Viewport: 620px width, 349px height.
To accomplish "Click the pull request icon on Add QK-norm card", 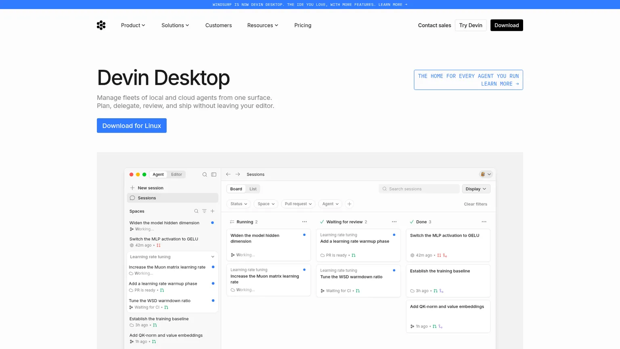I will coord(435,326).
